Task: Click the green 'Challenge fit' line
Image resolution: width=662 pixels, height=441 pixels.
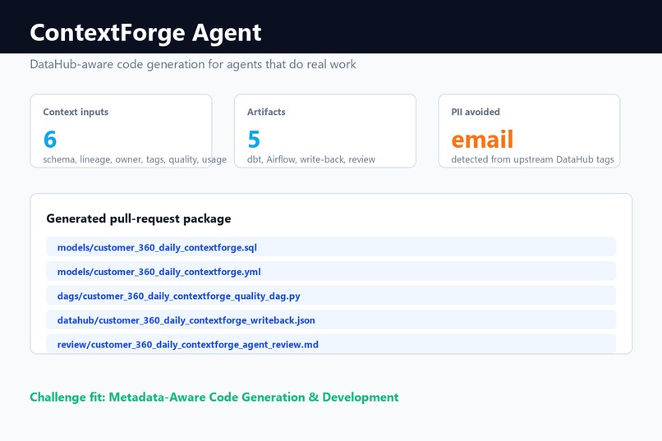Action: [214, 397]
